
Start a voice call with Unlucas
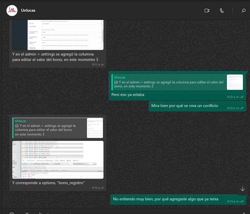[221, 11]
